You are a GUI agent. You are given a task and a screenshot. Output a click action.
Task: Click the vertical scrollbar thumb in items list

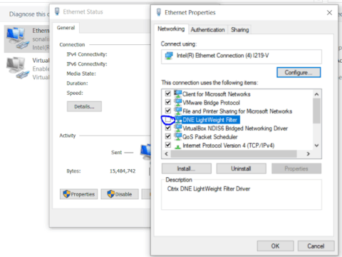click(x=316, y=111)
